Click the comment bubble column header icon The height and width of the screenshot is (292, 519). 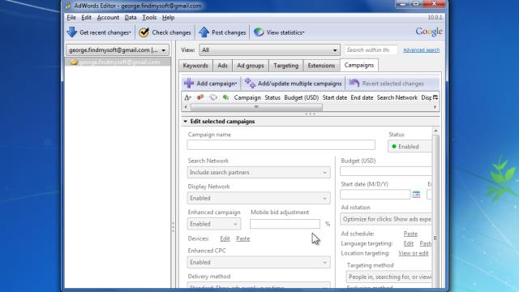(x=213, y=97)
